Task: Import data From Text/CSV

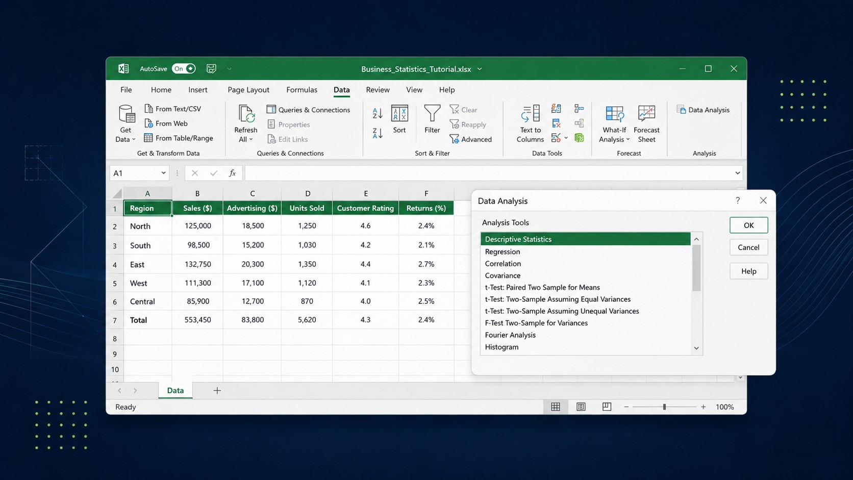Action: [172, 109]
